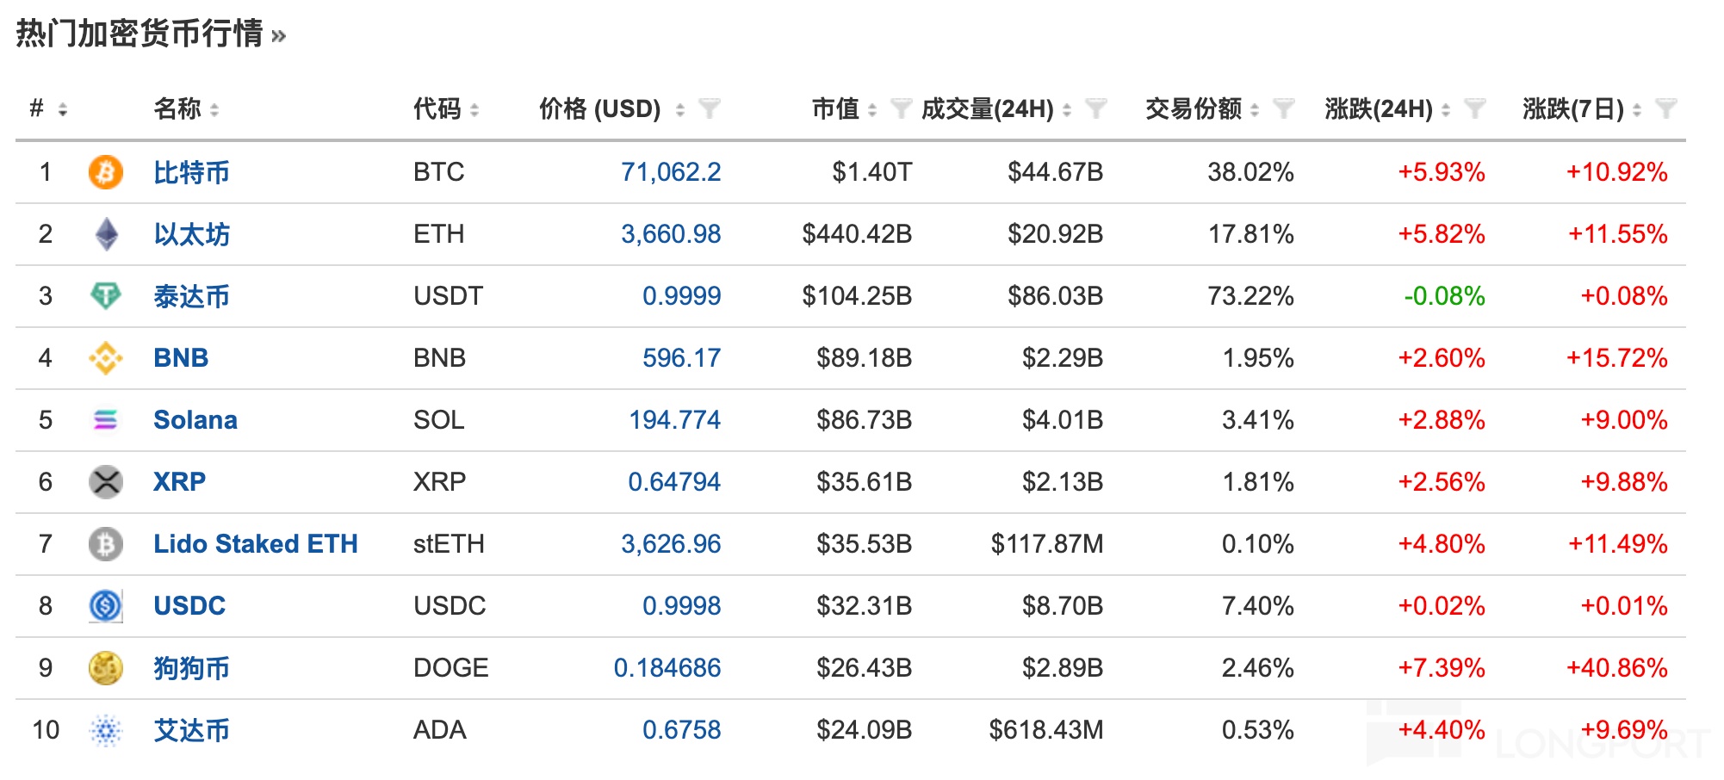Click the Bitcoin coin logo icon
This screenshot has width=1724, height=780.
(x=105, y=172)
